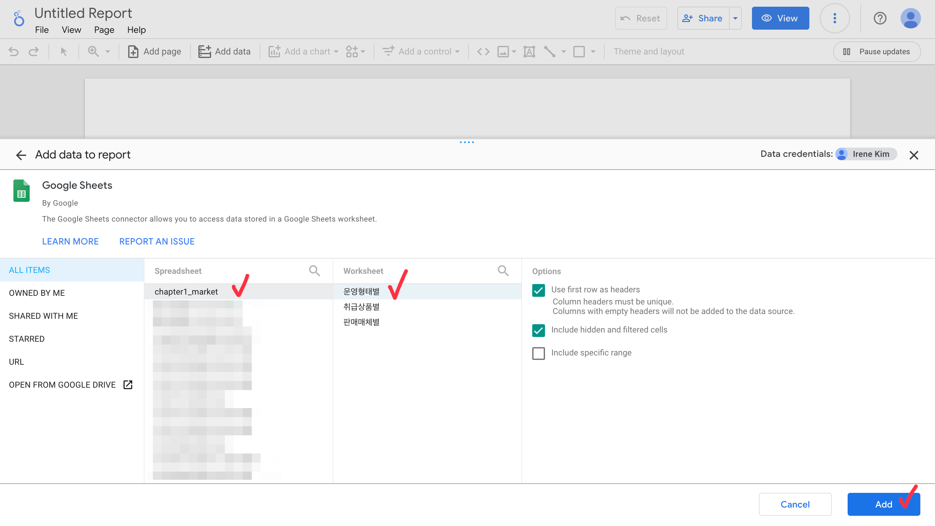The height and width of the screenshot is (526, 935).
Task: Click the undo arrow in the toolbar
Action: point(13,52)
